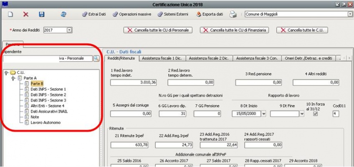Click 8 Dt Inizio date field
The height and width of the screenshot is (167, 354).
246,114
